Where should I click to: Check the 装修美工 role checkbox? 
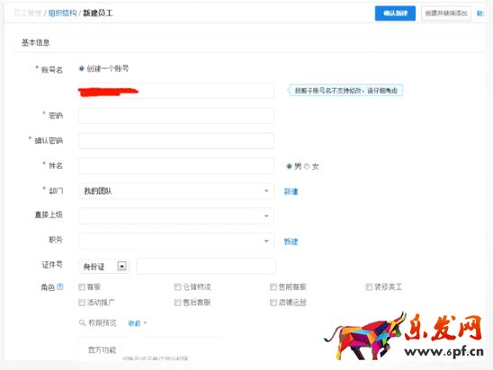point(369,286)
